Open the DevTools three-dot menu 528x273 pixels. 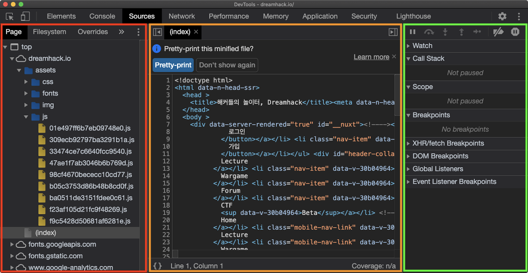pyautogui.click(x=519, y=16)
